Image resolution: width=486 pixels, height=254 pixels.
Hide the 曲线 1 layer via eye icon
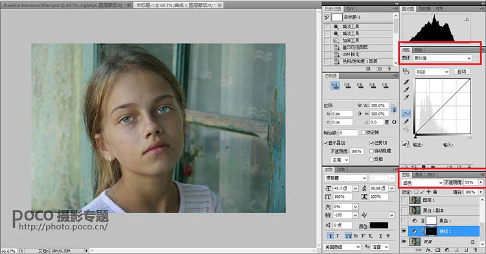(x=404, y=231)
